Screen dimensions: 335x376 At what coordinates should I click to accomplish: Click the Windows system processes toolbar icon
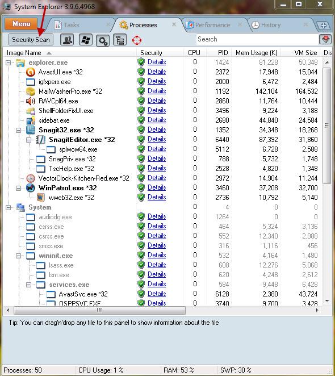tap(86, 40)
